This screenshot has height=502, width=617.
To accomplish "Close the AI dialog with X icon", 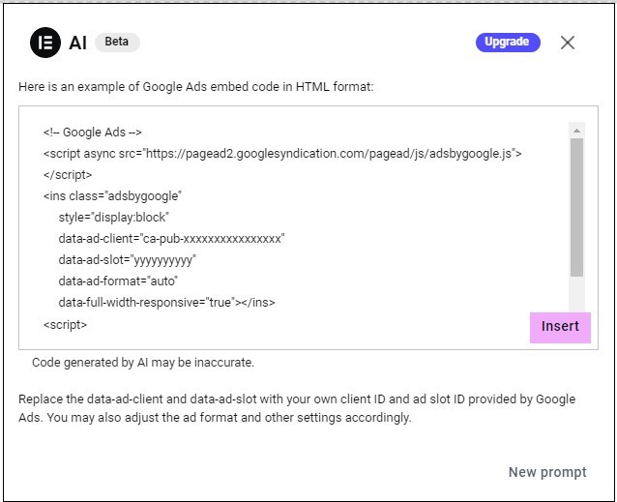I will click(x=567, y=43).
